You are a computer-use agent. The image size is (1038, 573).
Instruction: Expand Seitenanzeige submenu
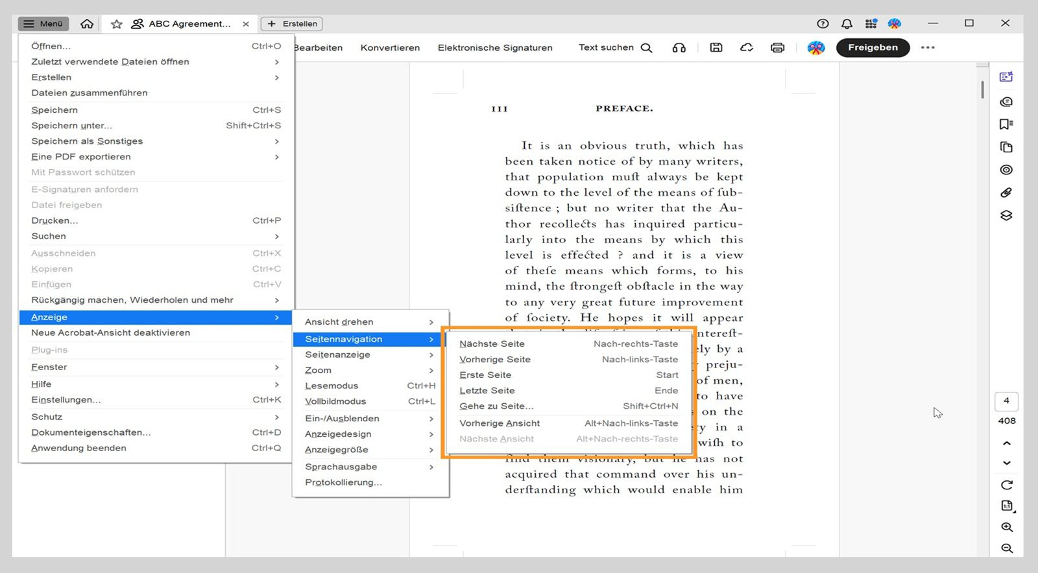coord(370,355)
